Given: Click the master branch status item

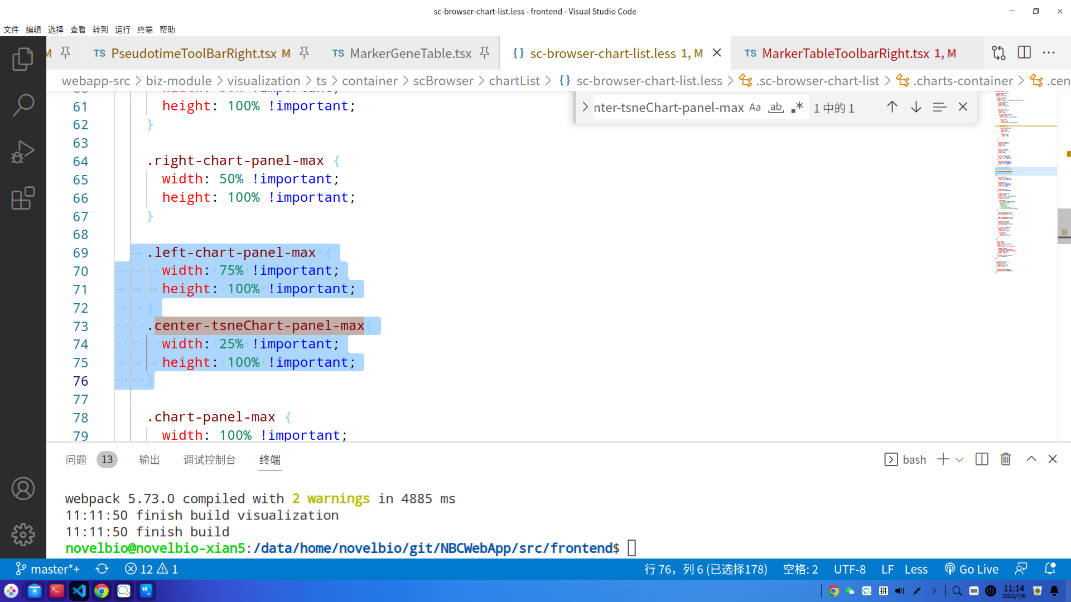Looking at the screenshot, I should [47, 569].
